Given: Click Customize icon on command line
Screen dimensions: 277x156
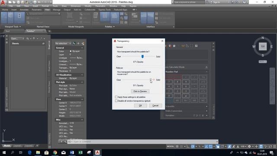Looking at the screenshot, I should tap(65, 142).
